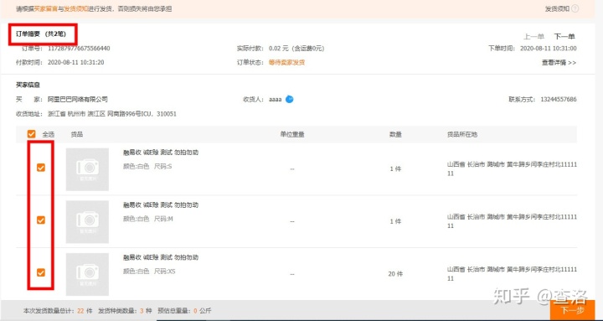Viewport: 603px width, 321px height.
Task: Click 发货须知 label at top right
Action: tap(557, 8)
